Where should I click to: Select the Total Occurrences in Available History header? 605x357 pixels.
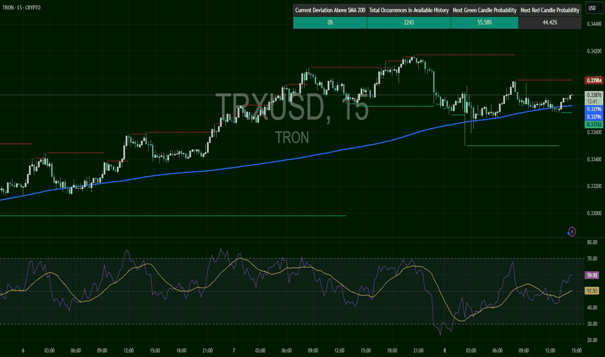pos(408,10)
